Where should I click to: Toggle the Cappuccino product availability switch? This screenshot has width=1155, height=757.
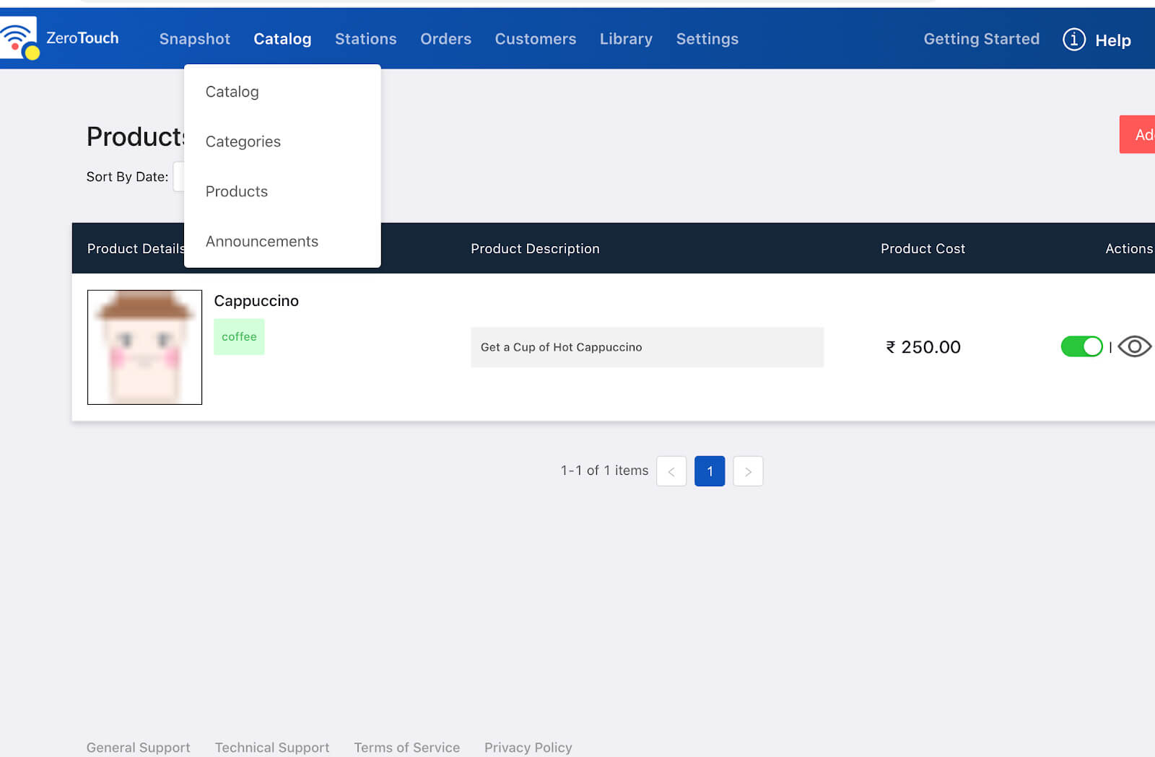(x=1081, y=347)
